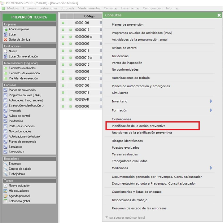
Task: Open Planes de emergencia in the sidebar
Action: click(22, 142)
